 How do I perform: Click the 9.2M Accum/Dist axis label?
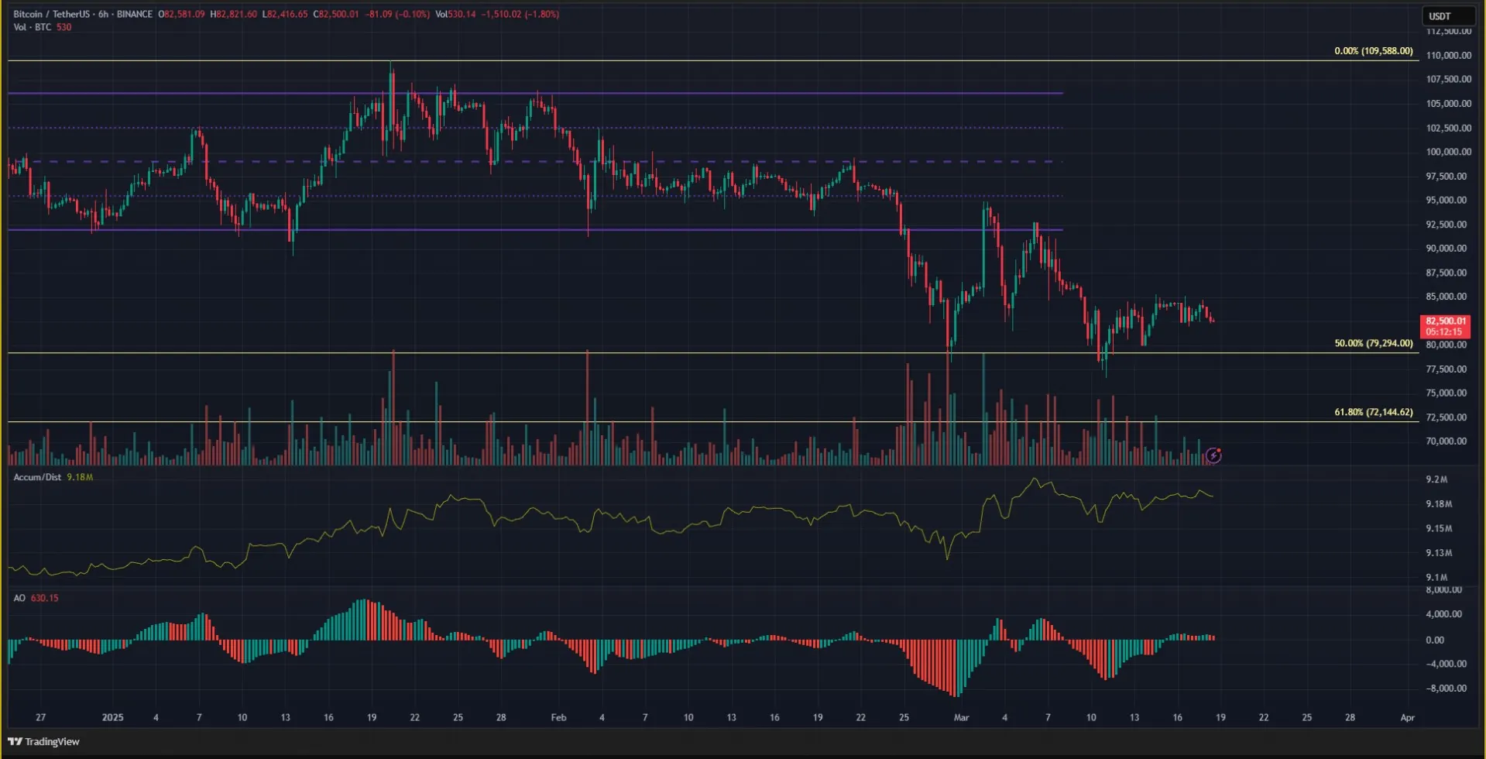[x=1436, y=479]
